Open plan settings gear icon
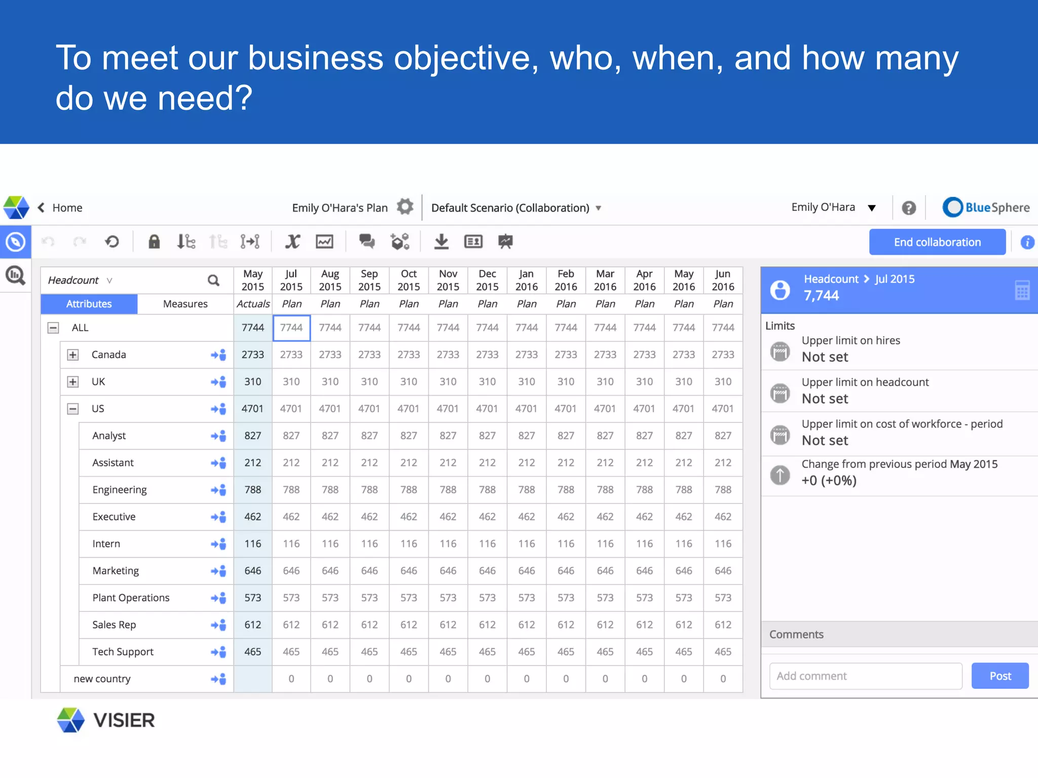Viewport: 1038px width, 778px height. click(405, 207)
